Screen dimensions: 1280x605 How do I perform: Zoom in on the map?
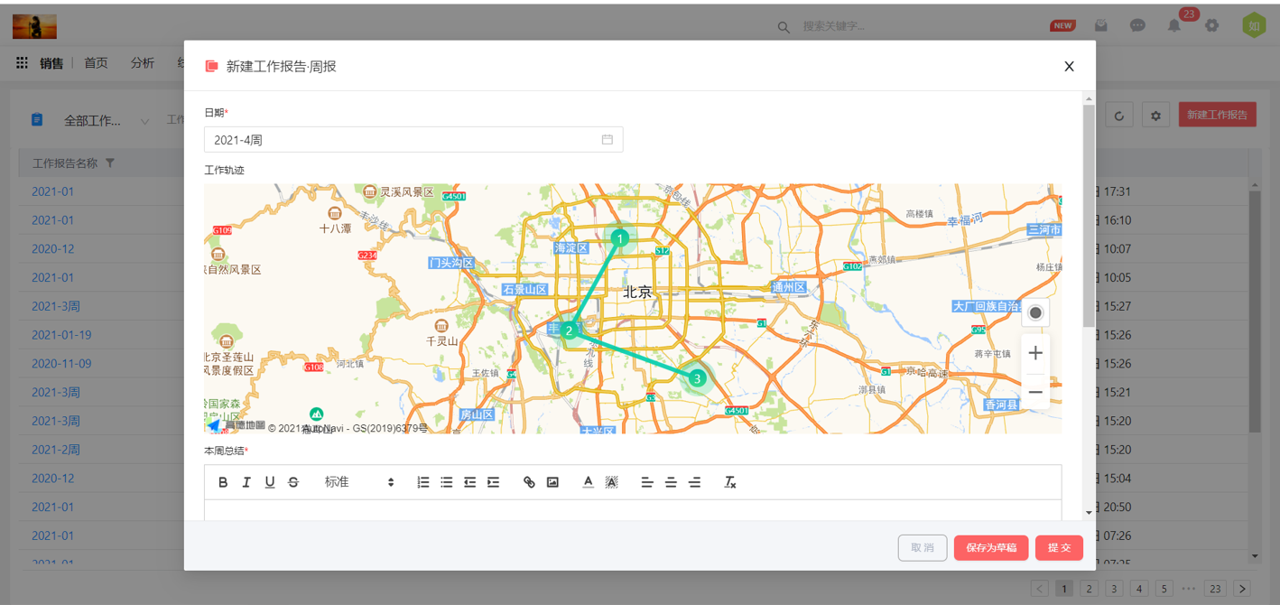tap(1035, 353)
